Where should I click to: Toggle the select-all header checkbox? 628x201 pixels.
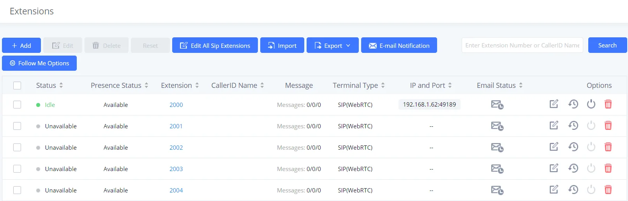[x=17, y=86]
